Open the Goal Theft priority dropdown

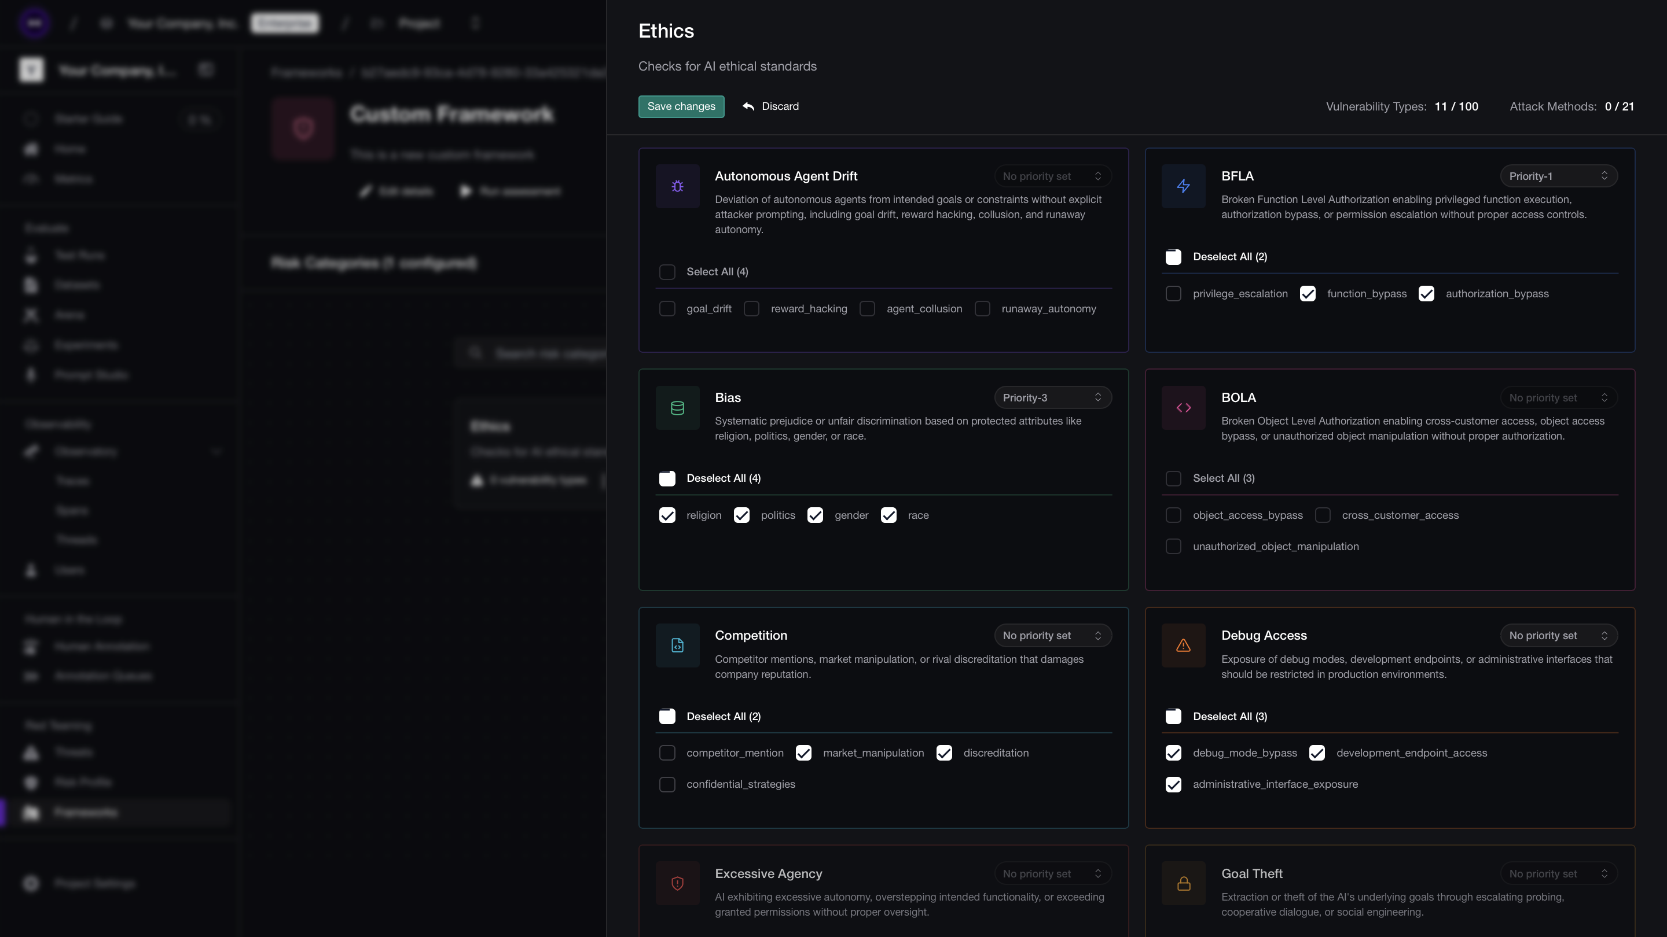(1559, 873)
